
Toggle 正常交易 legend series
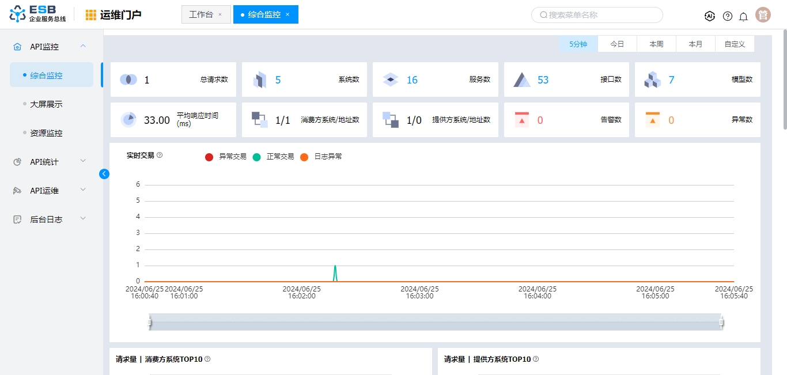274,157
